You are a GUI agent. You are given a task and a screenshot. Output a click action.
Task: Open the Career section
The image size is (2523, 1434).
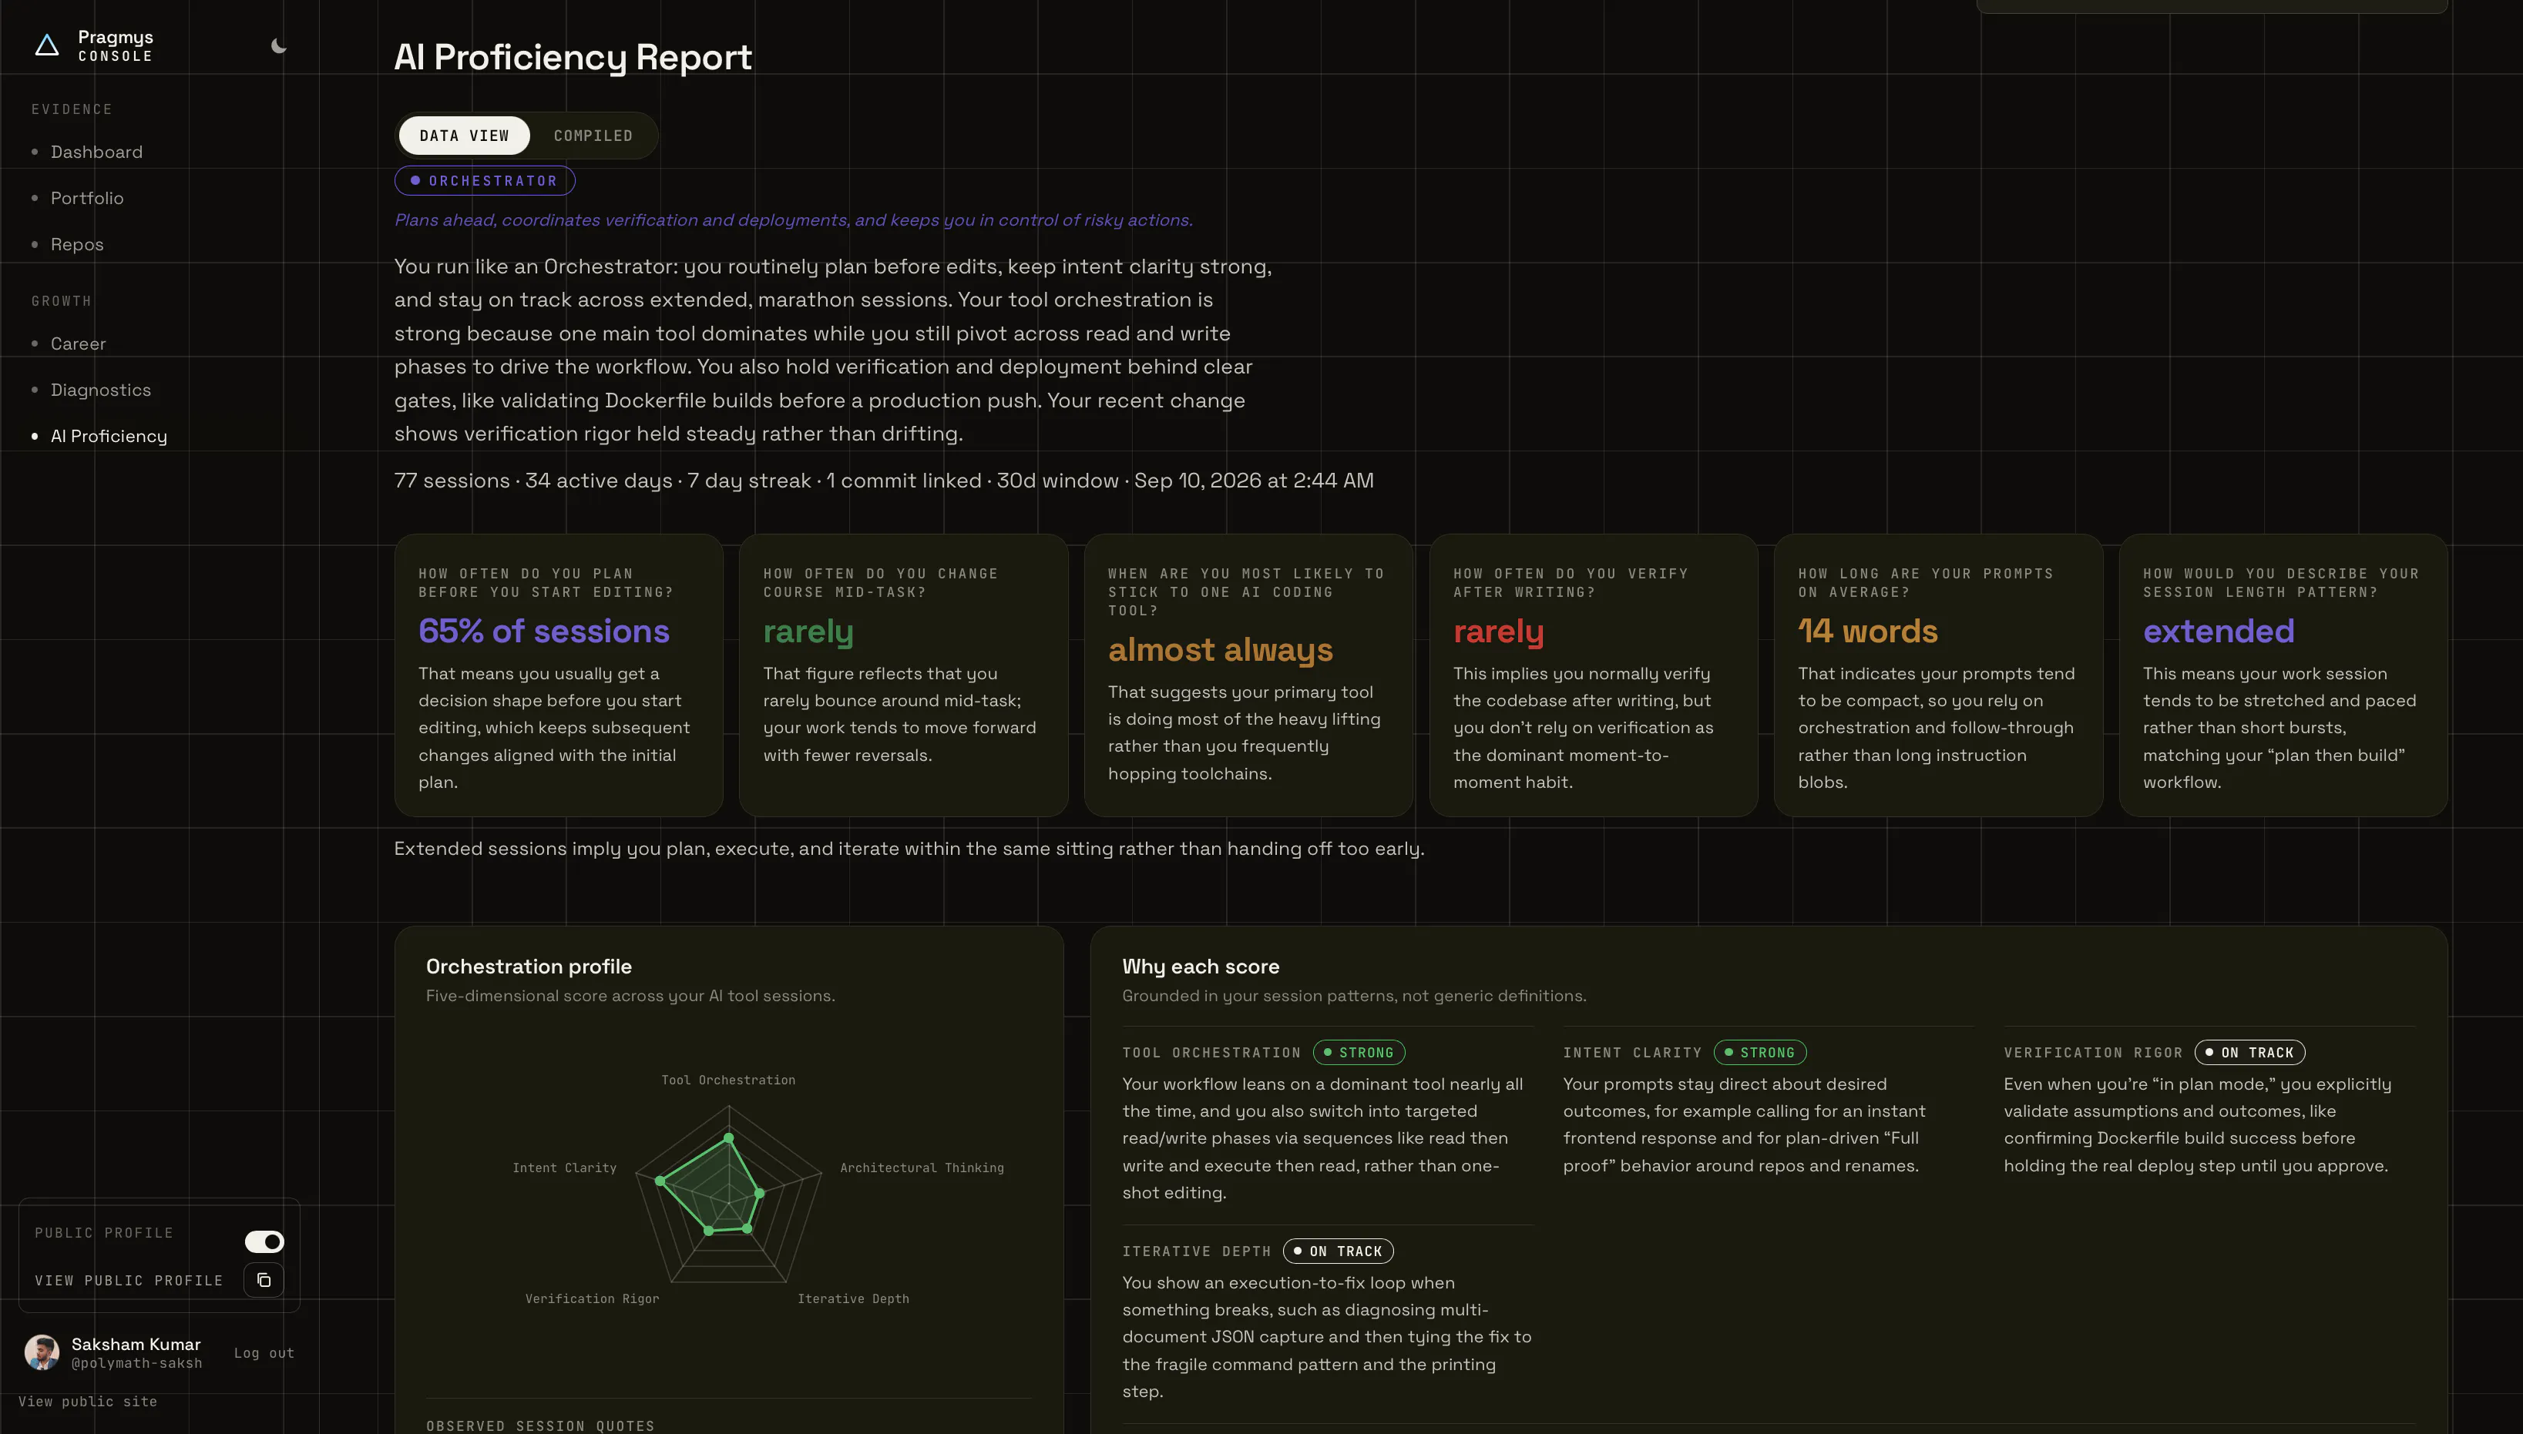pos(78,343)
